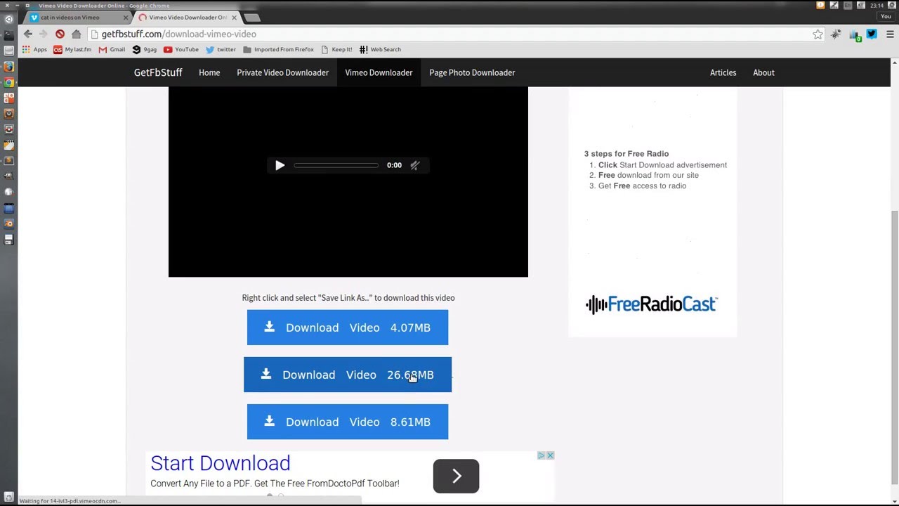Open the keyboard language indicator
This screenshot has height=506, width=899.
tap(848, 5)
